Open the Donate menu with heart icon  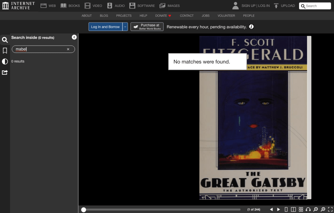tap(163, 15)
